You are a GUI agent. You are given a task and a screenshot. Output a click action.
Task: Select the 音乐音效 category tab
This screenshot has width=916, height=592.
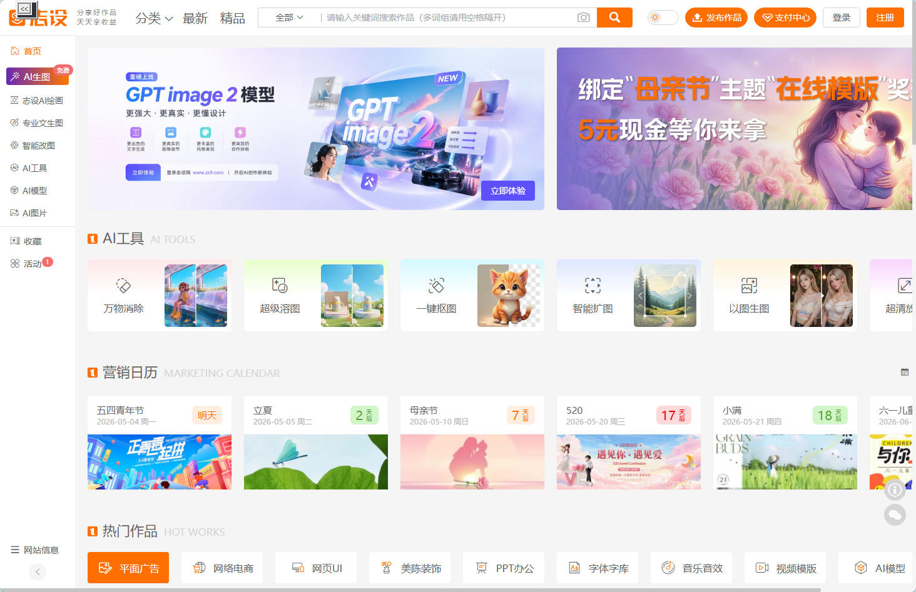point(691,568)
